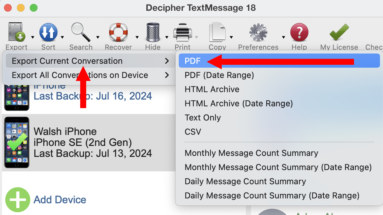Choose PDF export option
383x215 pixels.
(x=193, y=61)
